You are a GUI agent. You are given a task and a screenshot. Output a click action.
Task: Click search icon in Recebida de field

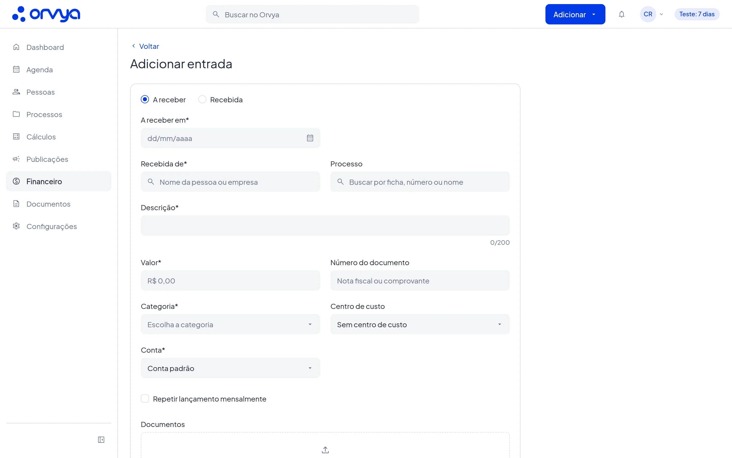151,182
